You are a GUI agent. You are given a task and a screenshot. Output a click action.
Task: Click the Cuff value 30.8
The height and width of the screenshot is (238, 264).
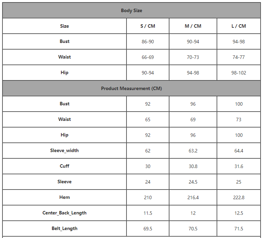(193, 166)
